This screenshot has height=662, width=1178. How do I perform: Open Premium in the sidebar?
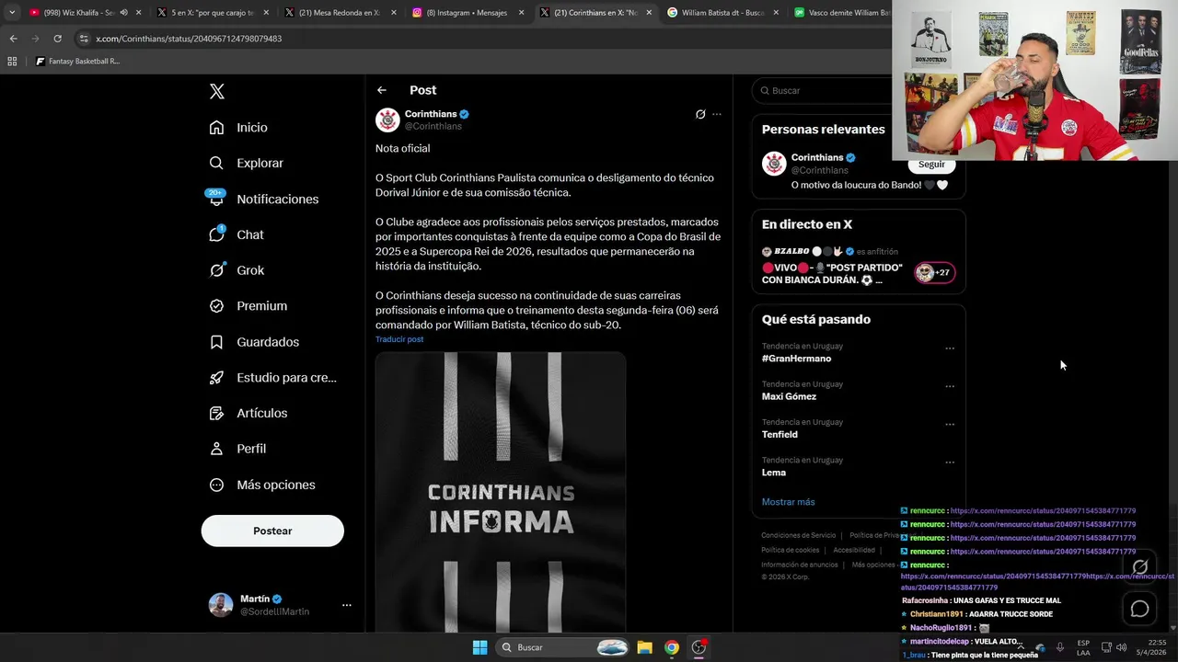pos(248,306)
